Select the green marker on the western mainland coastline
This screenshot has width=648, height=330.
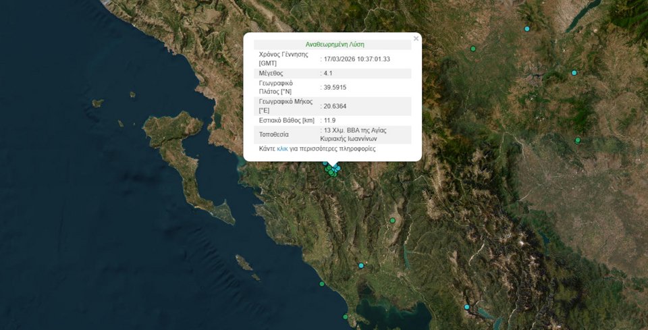click(322, 283)
